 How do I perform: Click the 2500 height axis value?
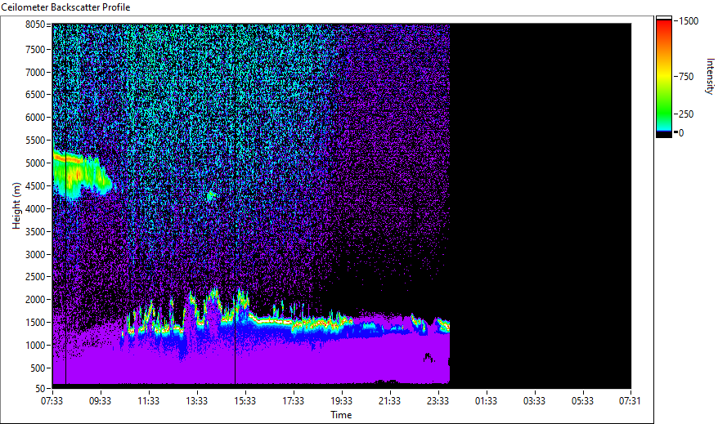click(x=35, y=277)
